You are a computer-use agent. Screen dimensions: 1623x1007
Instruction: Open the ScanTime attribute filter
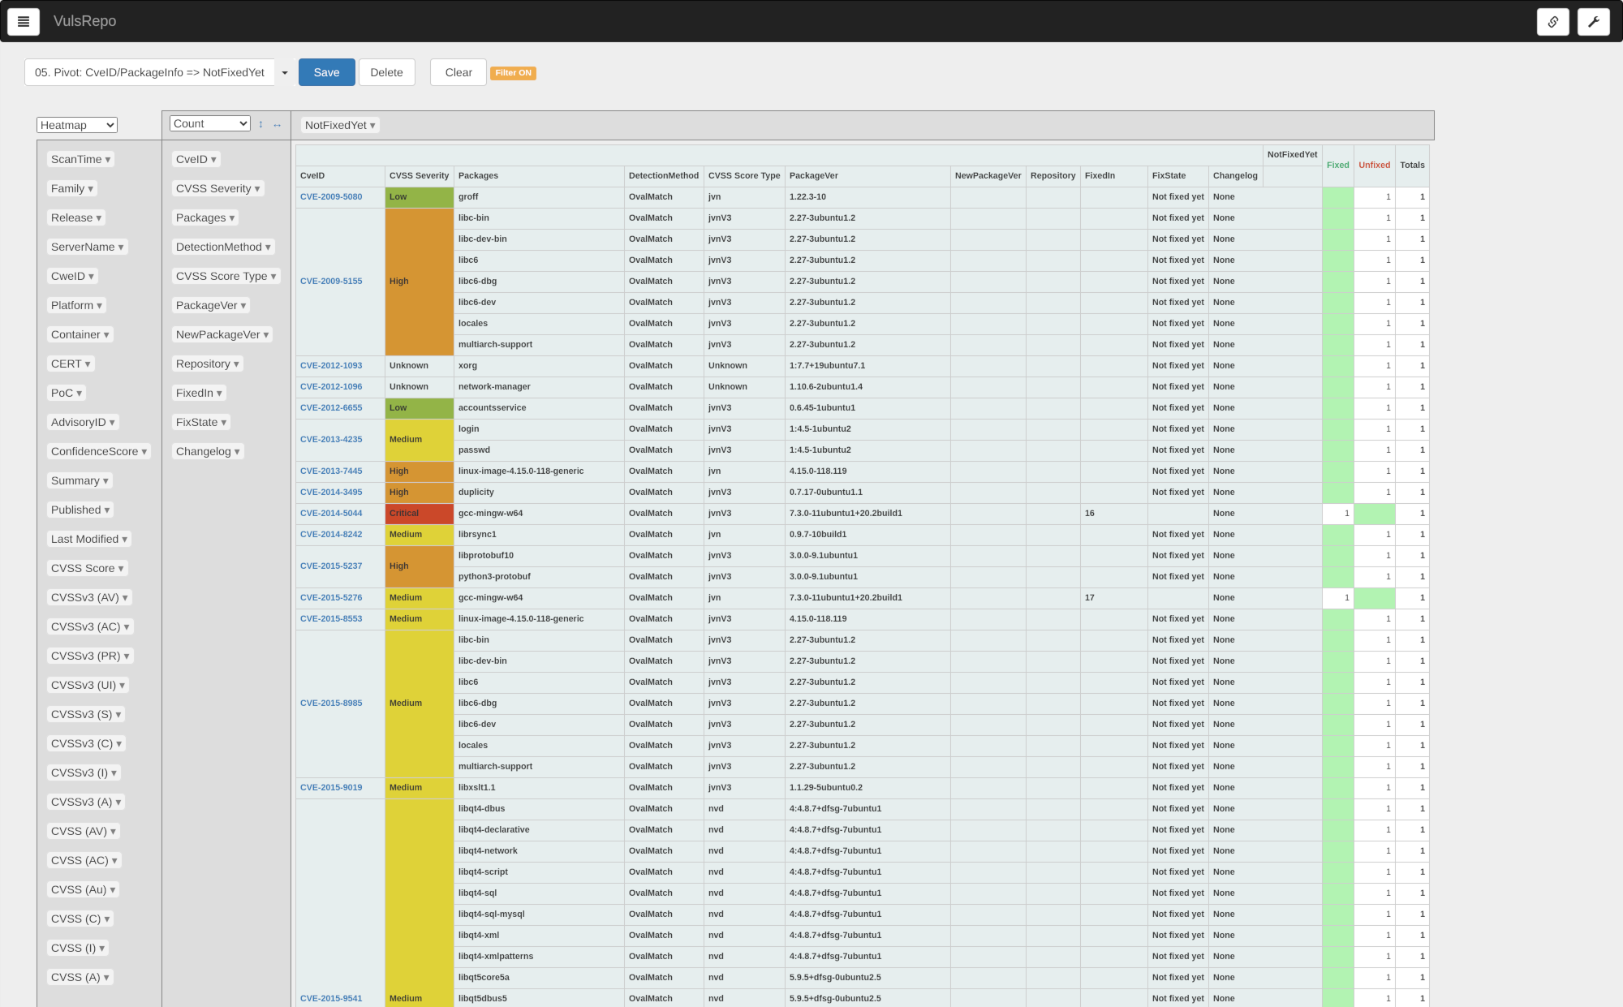click(x=108, y=160)
